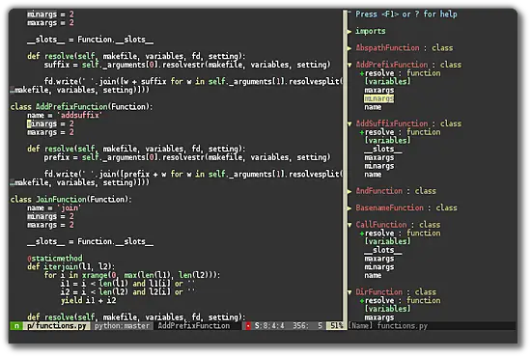
Task: Expand the BasenameFunction class fold triangle
Action: pos(349,208)
